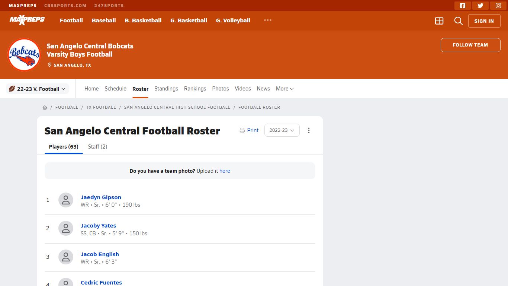508x286 pixels.
Task: Click the location pin beside San Angelo, TX
Action: pos(49,65)
